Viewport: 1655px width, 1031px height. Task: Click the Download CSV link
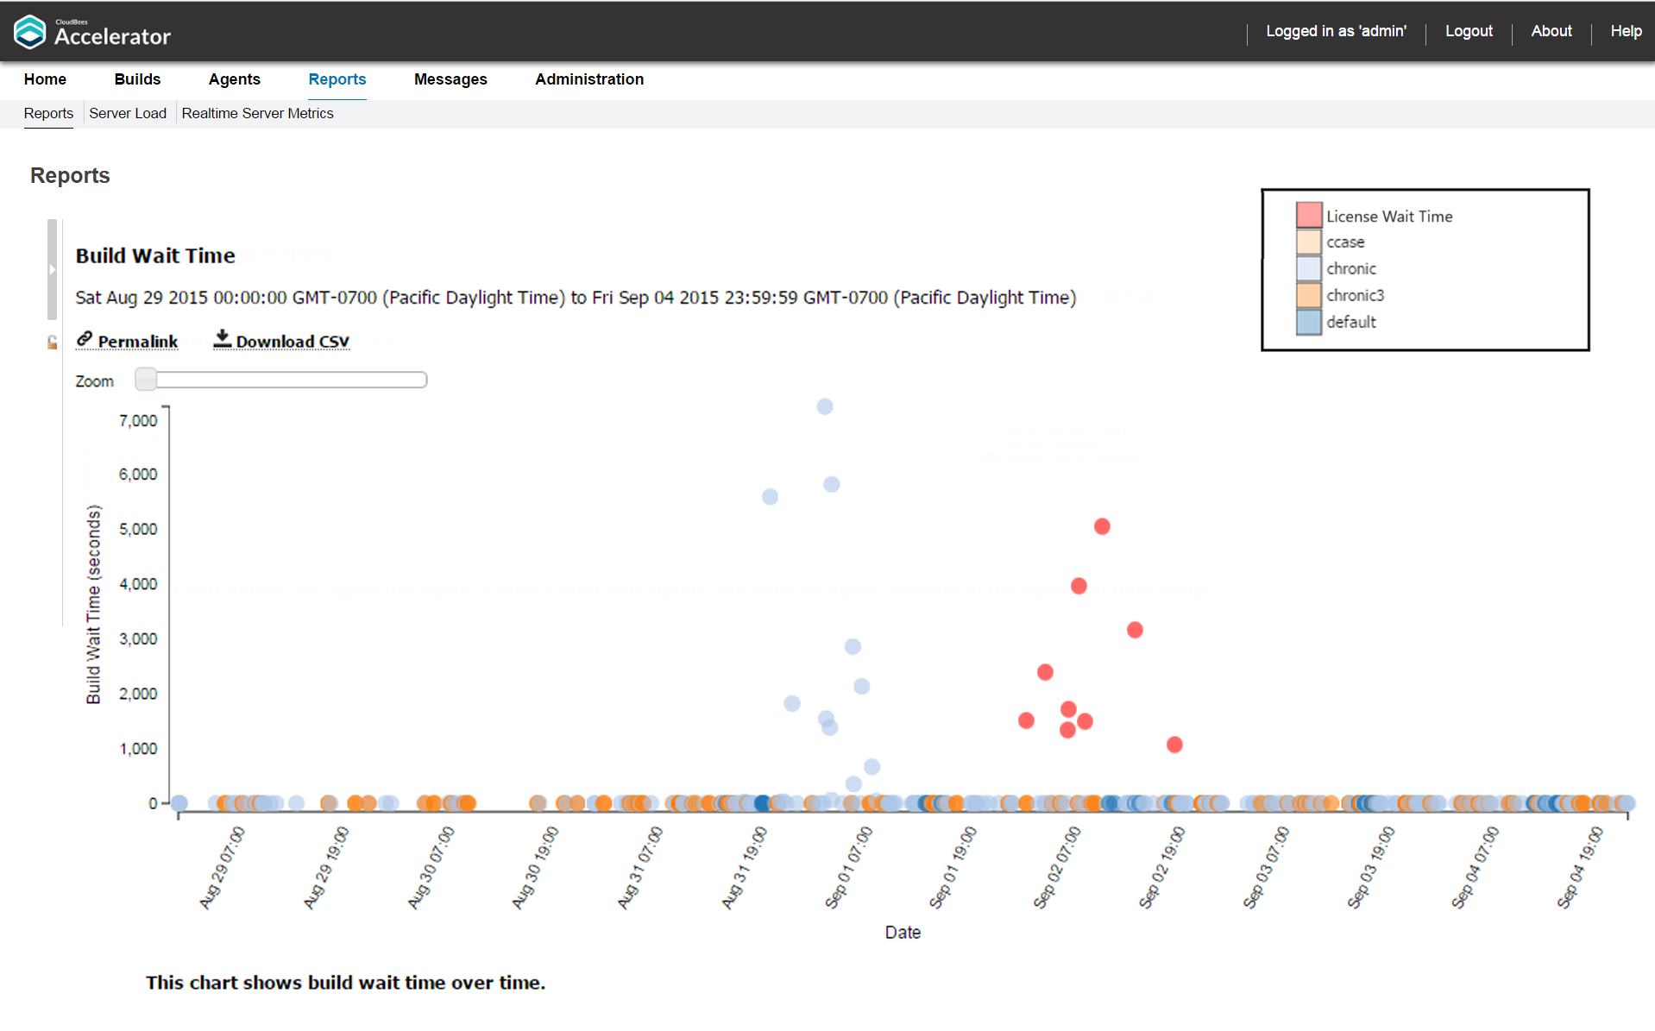(293, 342)
